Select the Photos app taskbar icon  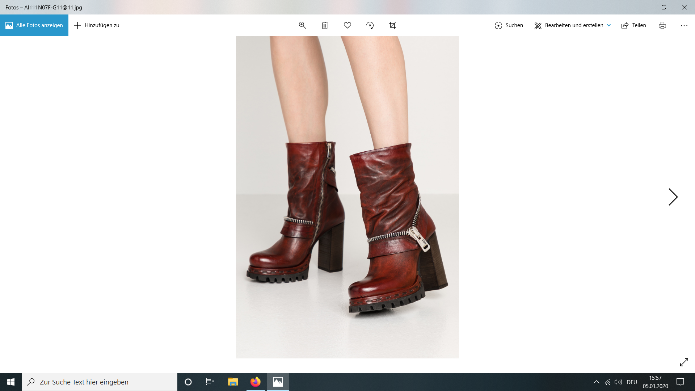(278, 382)
